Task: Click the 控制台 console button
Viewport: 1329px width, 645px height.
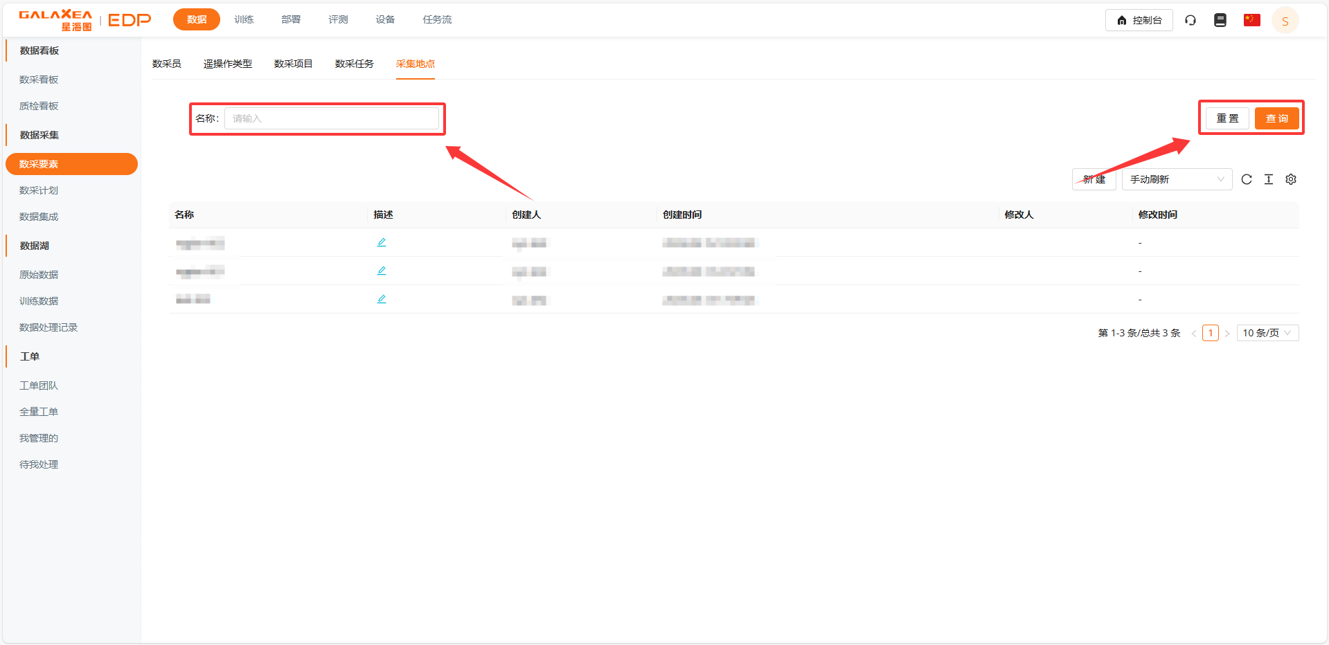Action: tap(1139, 20)
